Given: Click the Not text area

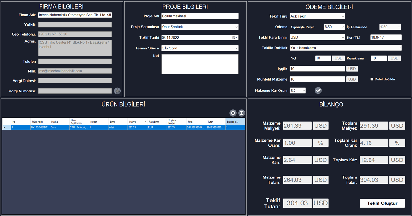Looking at the screenshot, I should (x=200, y=64).
